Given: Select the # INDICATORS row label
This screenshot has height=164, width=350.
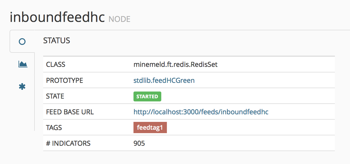Looking at the screenshot, I should 68,143.
